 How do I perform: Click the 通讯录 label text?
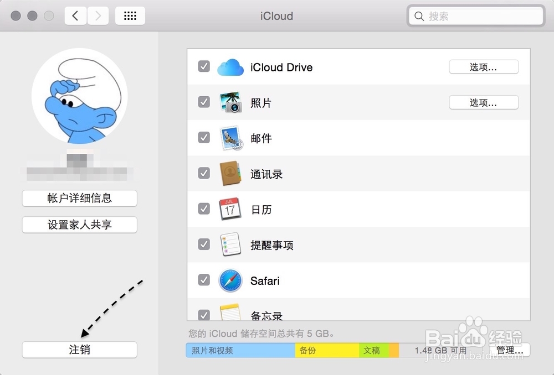[266, 174]
